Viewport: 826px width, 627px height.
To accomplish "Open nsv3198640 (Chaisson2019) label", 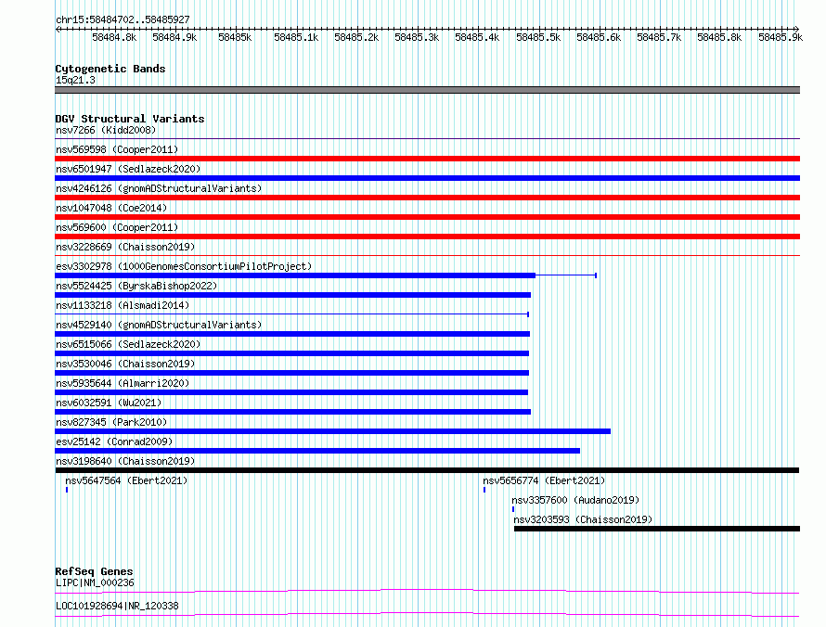I will click(125, 461).
